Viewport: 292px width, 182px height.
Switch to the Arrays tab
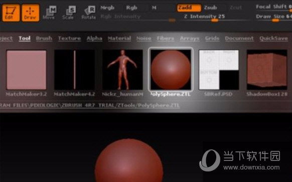pyautogui.click(x=190, y=38)
